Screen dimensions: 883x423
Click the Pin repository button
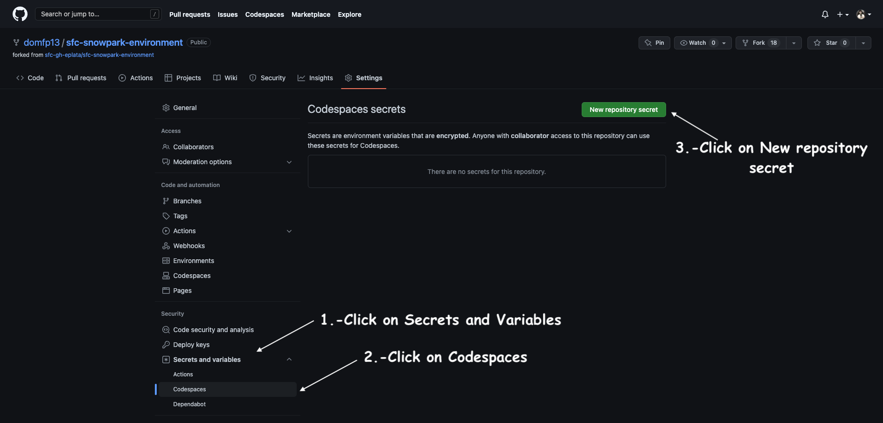(x=654, y=43)
